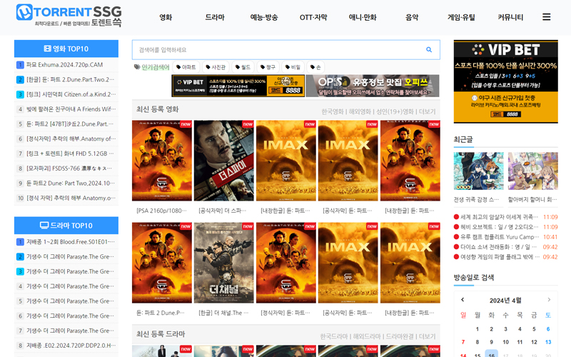
Task: Open the 더 스파이 movie poster
Action: (223, 160)
